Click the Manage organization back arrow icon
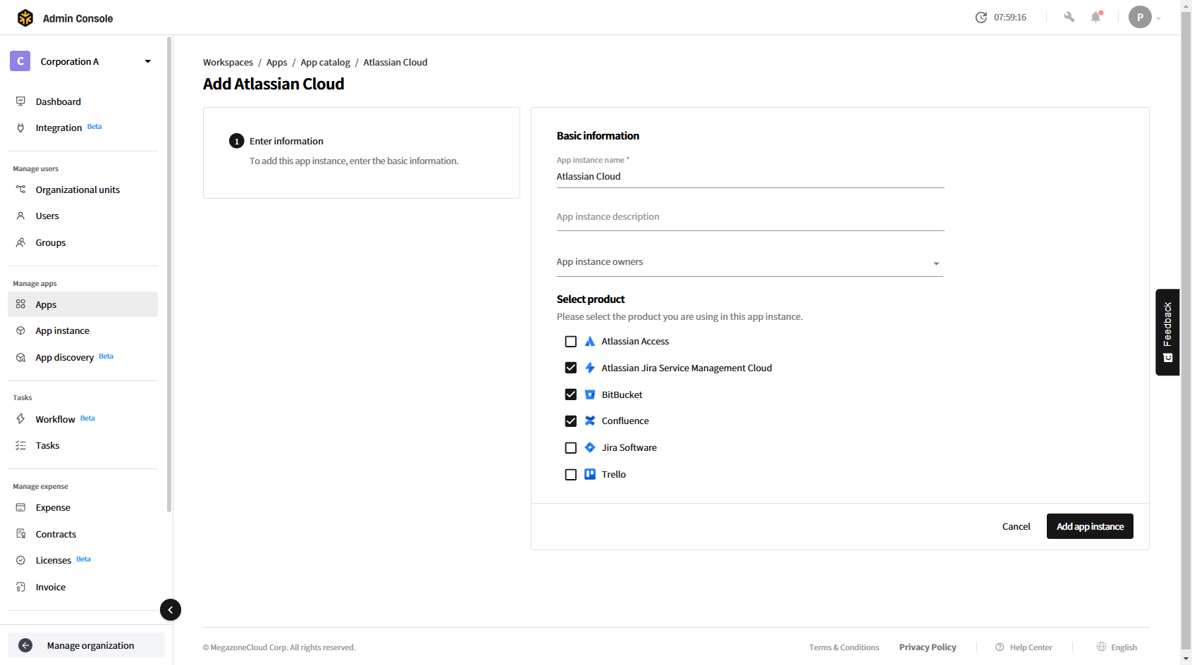 (x=25, y=645)
